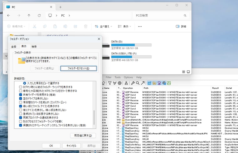Click キャンセル in folder options dialog

coord(71,146)
